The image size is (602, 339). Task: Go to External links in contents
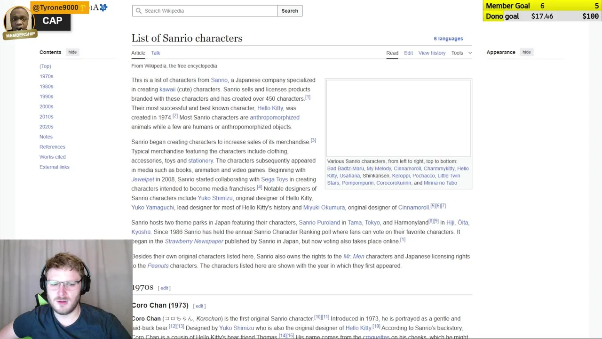tap(55, 167)
